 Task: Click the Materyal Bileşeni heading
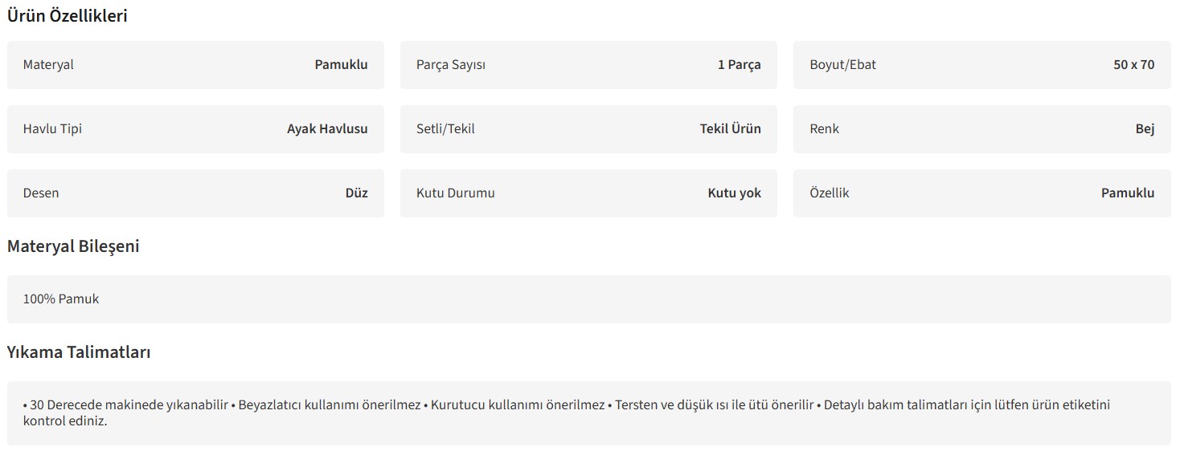tap(73, 247)
